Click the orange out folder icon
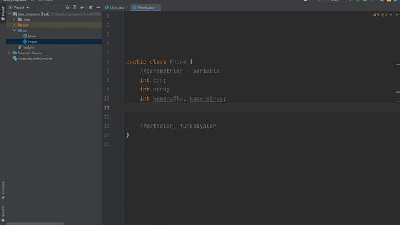Viewport: 400px width, 225px height. tap(20, 25)
